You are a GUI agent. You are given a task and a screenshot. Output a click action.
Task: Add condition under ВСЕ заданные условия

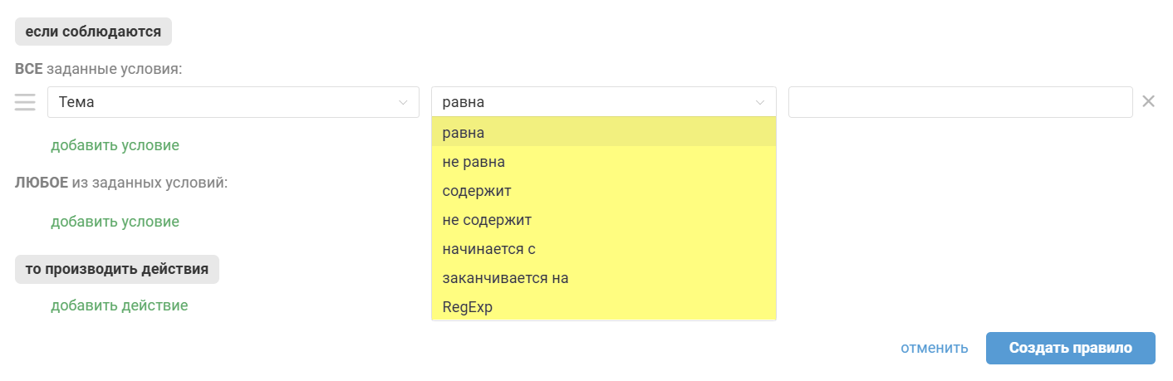click(x=115, y=145)
